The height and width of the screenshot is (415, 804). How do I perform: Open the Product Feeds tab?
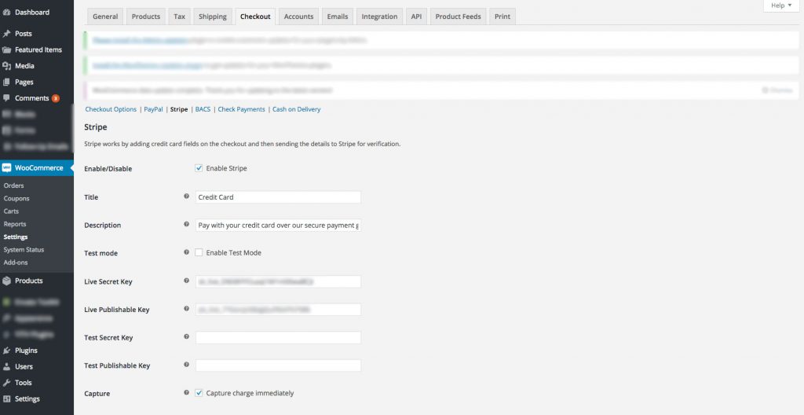coord(458,17)
